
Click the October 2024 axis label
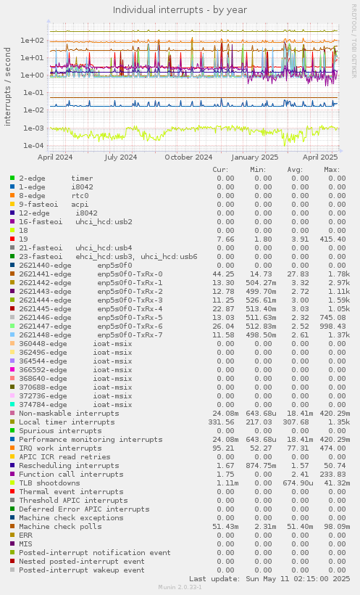tap(188, 157)
